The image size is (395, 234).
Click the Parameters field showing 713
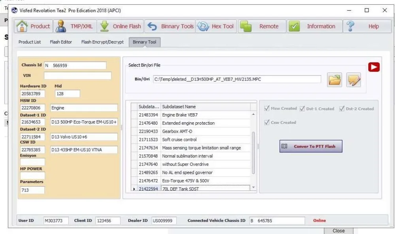(x=32, y=190)
